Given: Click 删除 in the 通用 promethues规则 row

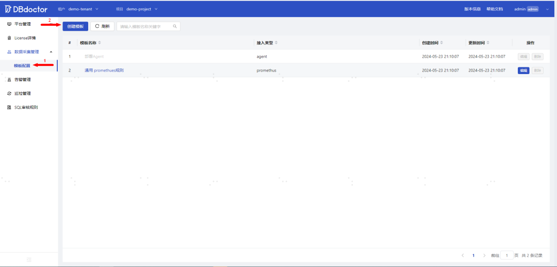Looking at the screenshot, I should click(537, 70).
